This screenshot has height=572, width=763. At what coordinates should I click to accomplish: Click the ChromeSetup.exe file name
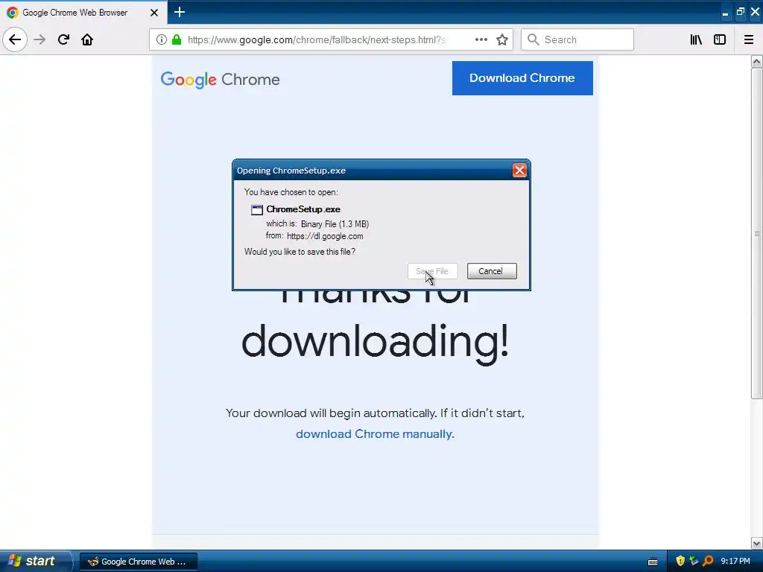click(303, 209)
